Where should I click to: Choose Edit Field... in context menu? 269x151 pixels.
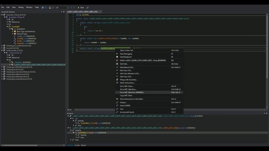(x=149, y=64)
